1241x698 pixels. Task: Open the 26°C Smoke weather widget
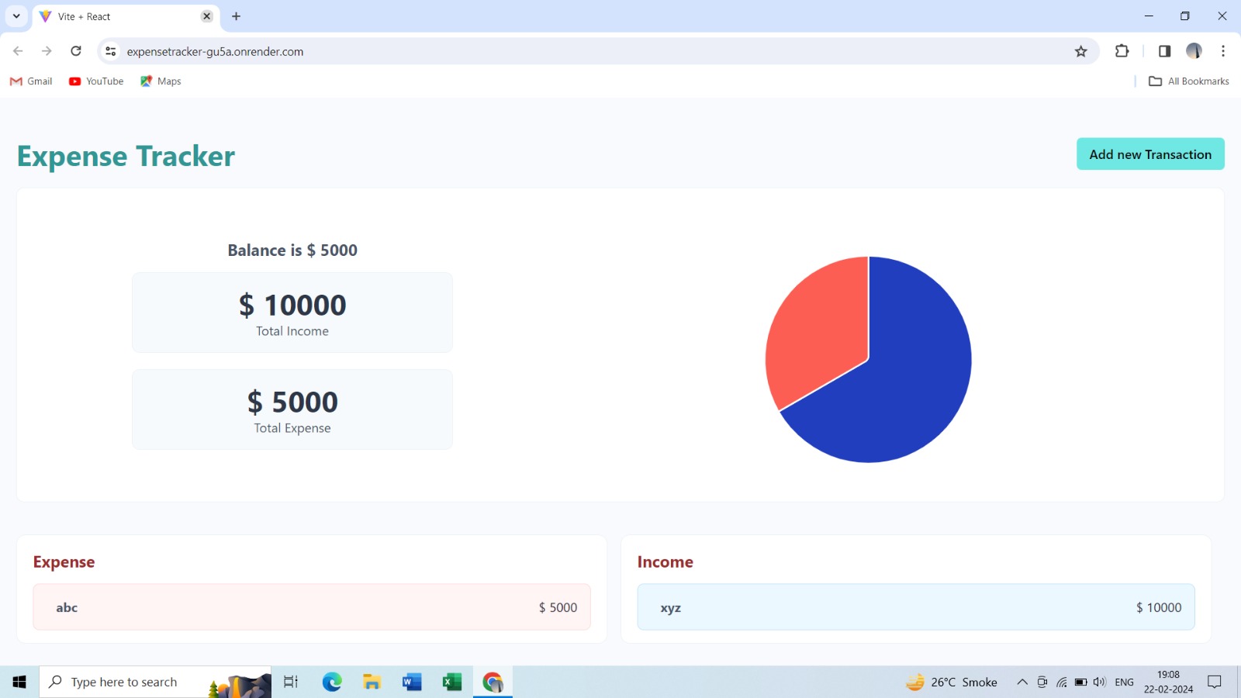point(952,682)
